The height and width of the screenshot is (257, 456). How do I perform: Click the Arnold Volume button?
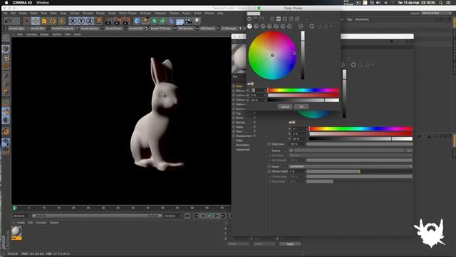point(89,29)
